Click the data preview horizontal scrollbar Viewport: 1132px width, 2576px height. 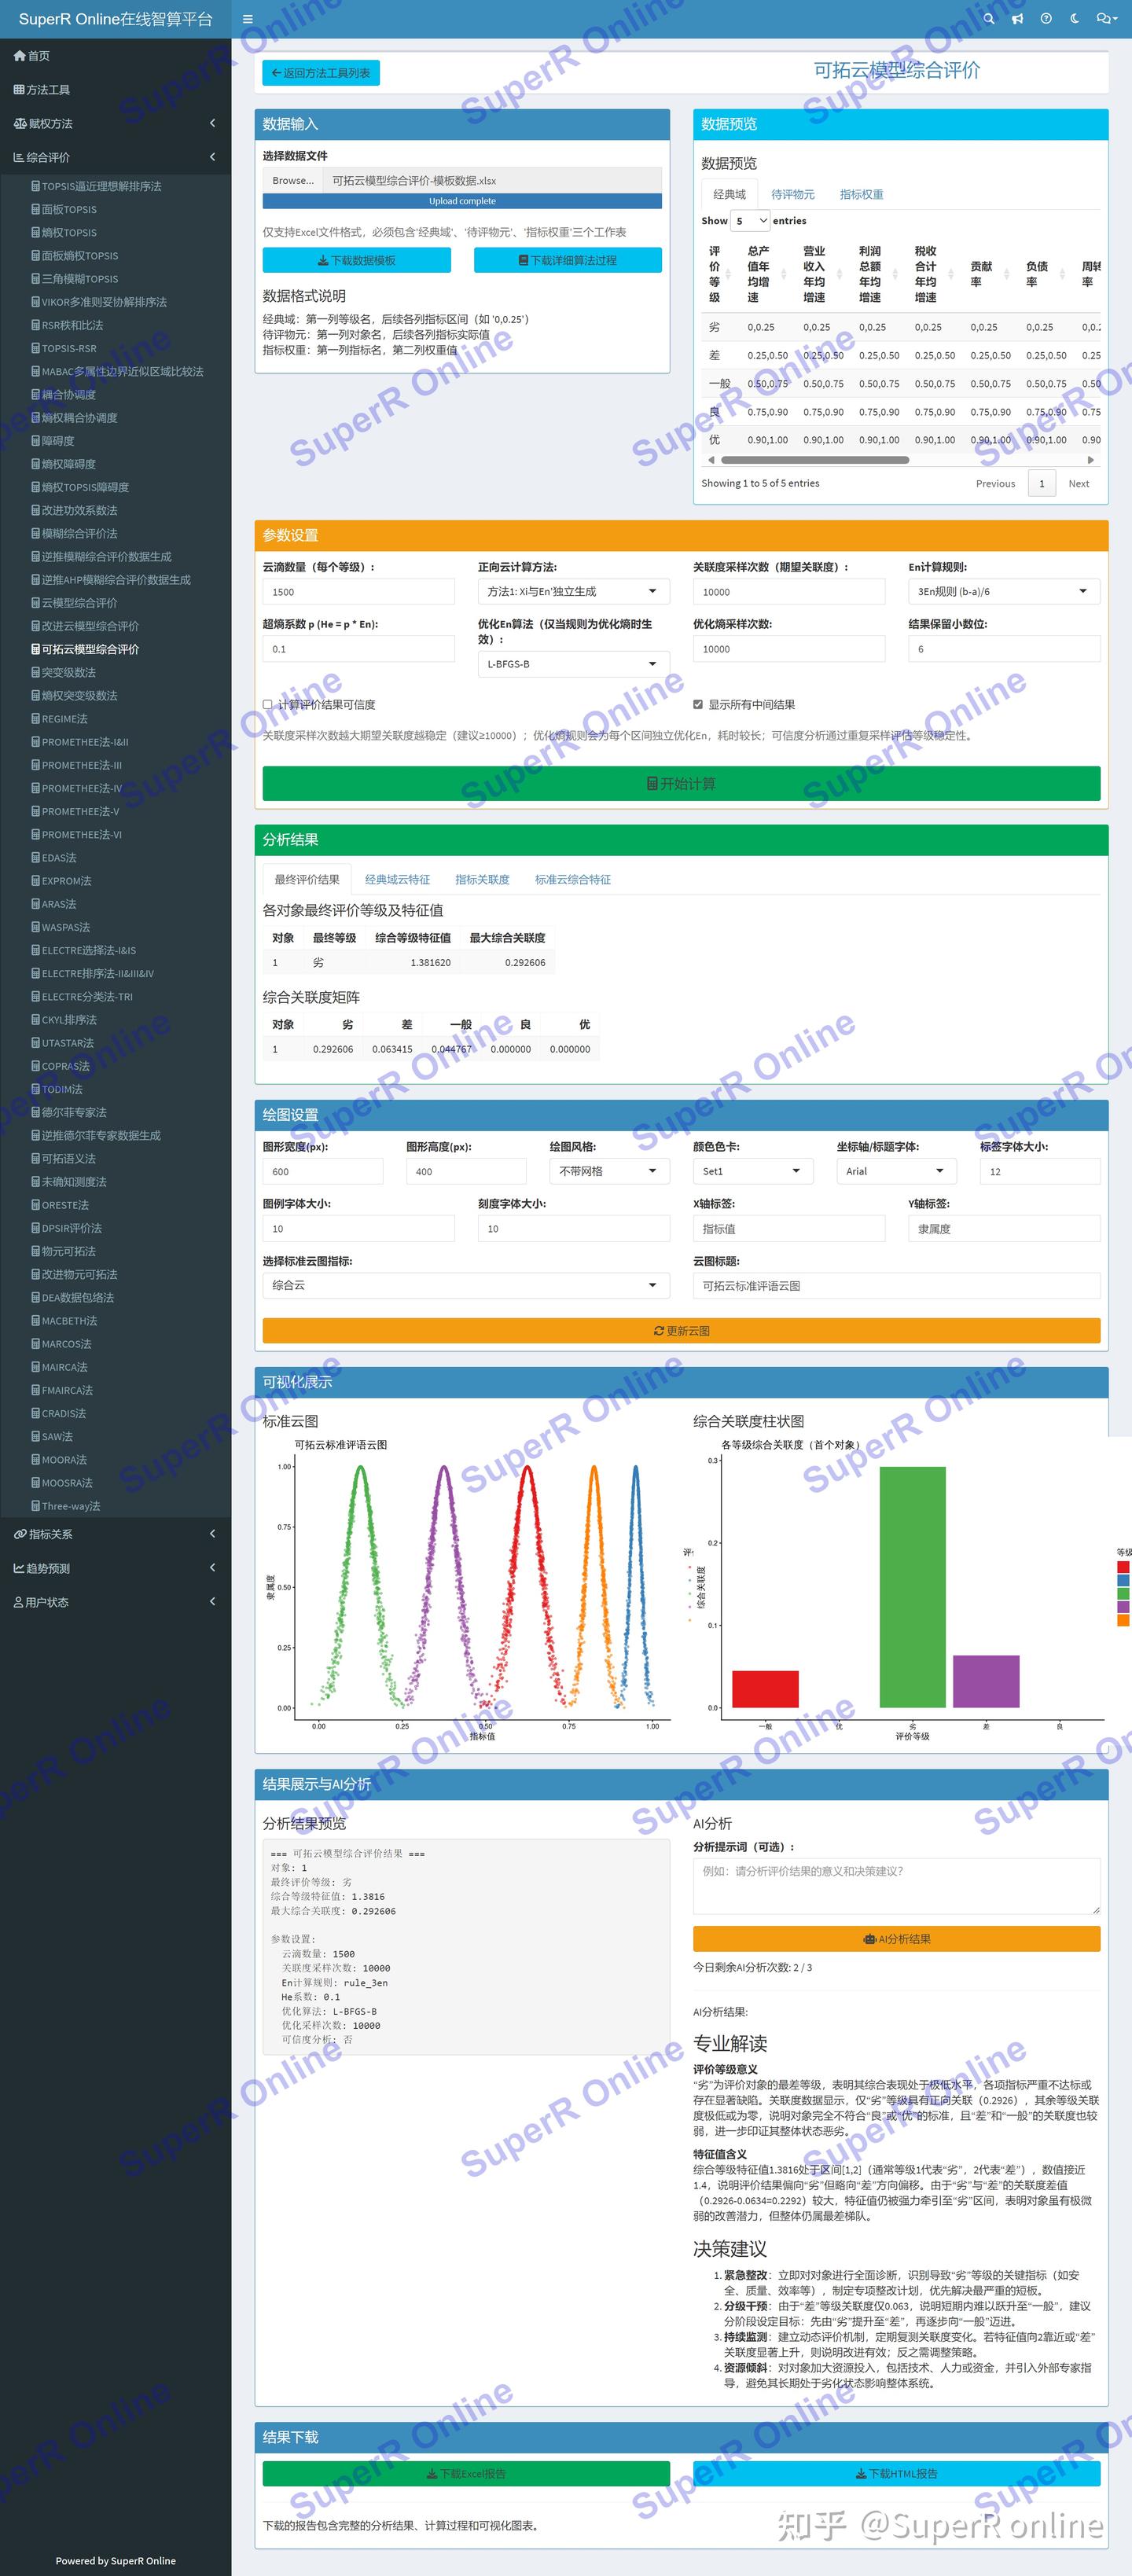(814, 460)
